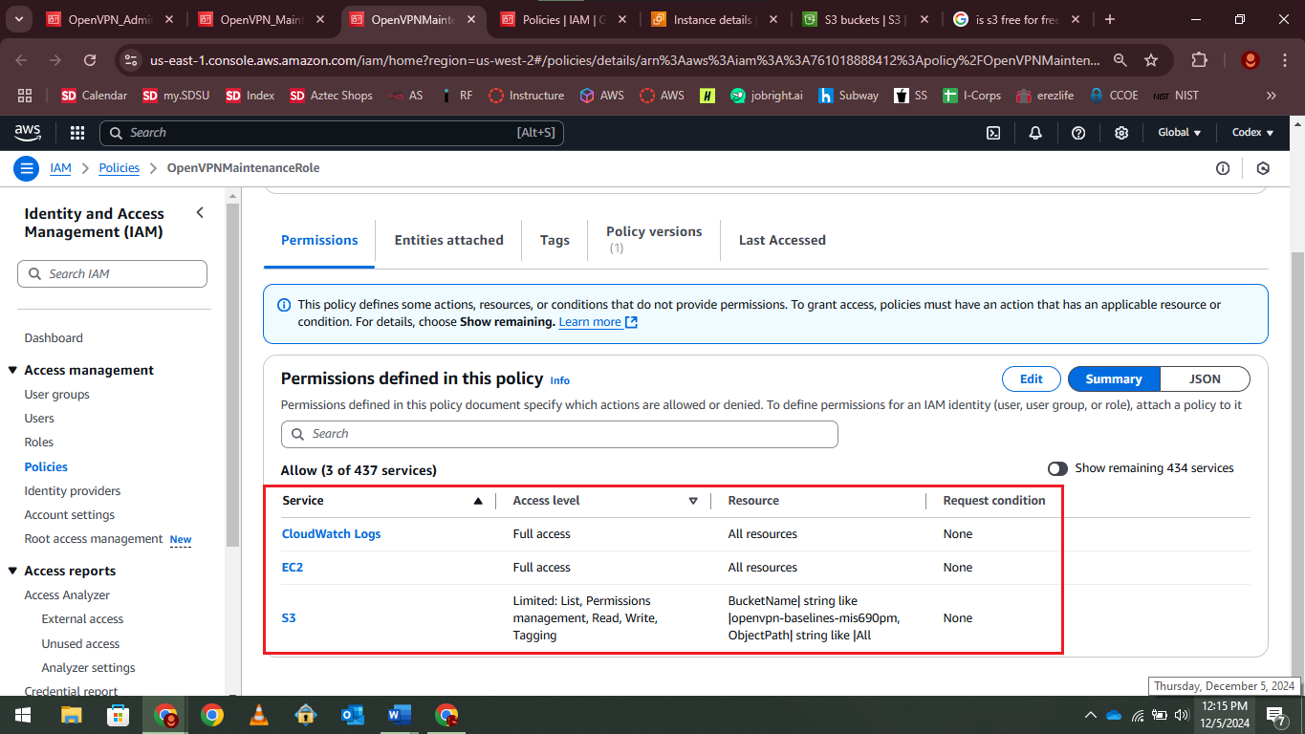Toggle the IAM hamburger navigation menu
The image size is (1305, 734).
(26, 168)
